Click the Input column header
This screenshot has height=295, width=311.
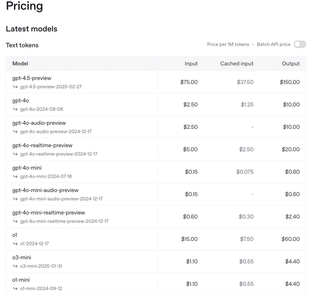(191, 64)
